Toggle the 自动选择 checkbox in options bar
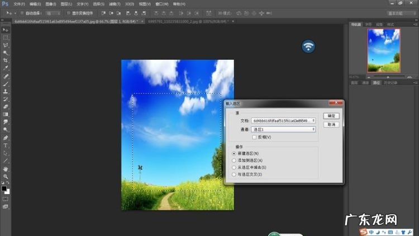The width and height of the screenshot is (419, 236). click(21, 12)
